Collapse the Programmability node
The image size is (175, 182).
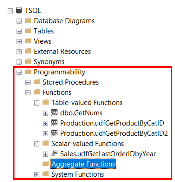tap(19, 72)
